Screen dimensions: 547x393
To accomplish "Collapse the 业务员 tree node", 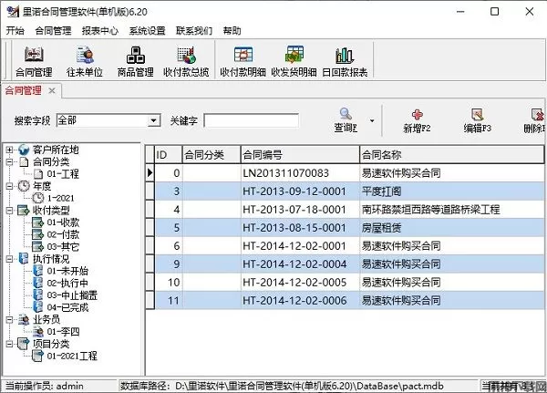I will pyautogui.click(x=9, y=319).
